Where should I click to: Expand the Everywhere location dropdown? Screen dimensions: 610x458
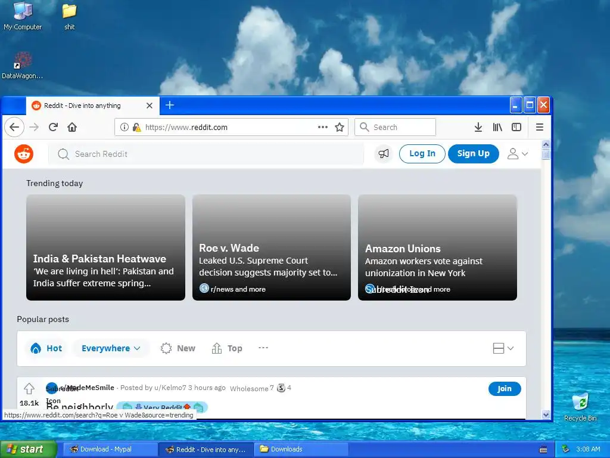click(111, 348)
